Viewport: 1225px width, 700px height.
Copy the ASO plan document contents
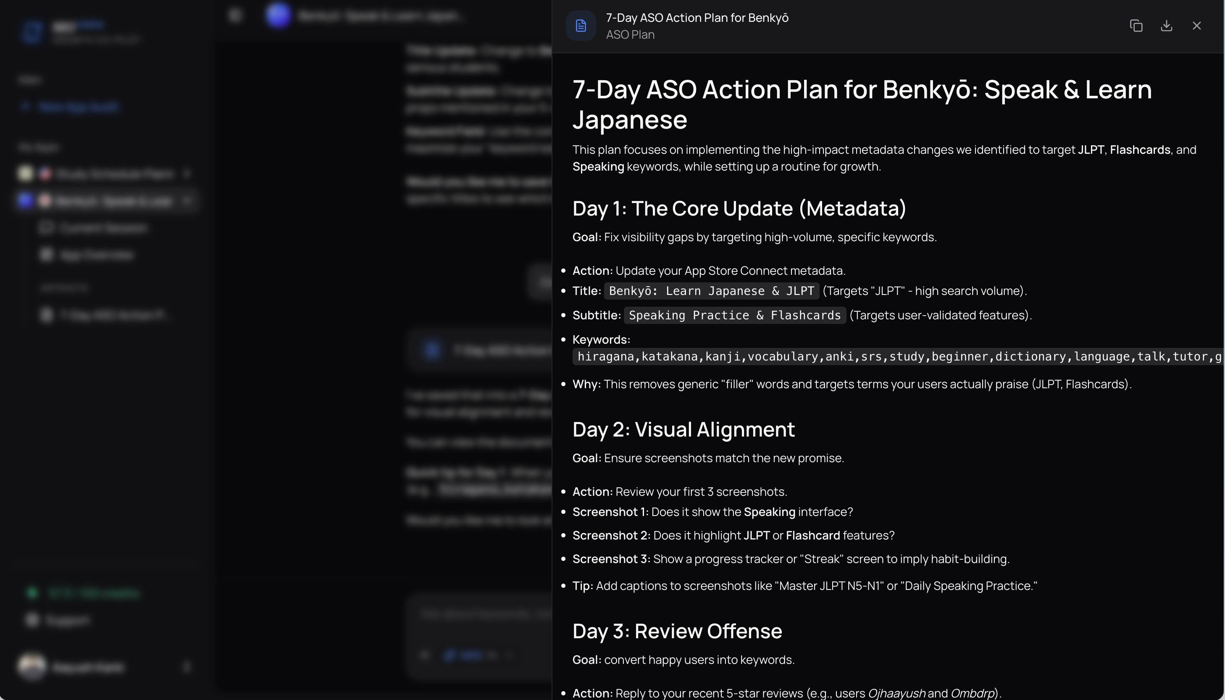point(1136,26)
